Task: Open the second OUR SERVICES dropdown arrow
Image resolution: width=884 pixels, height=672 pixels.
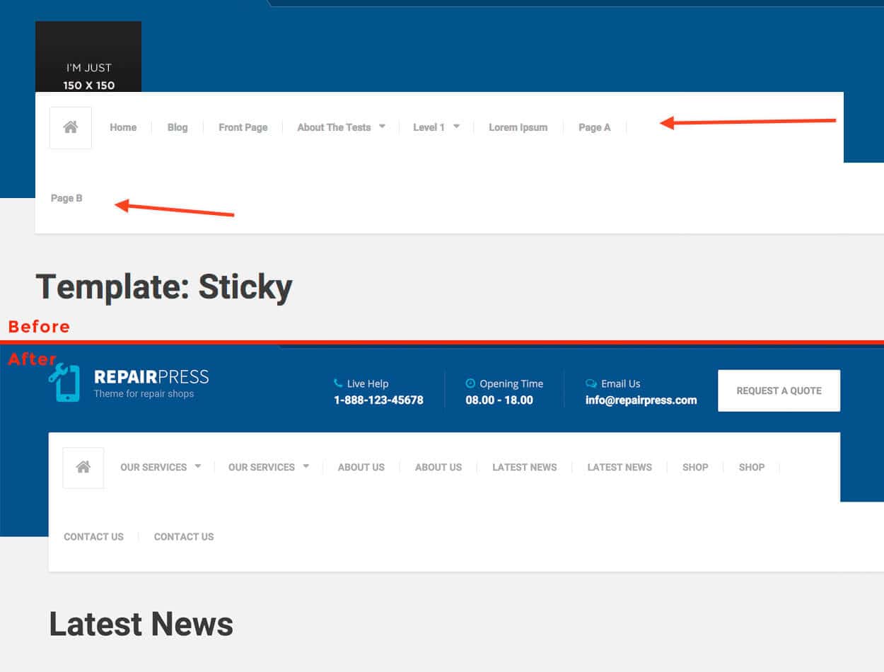Action: coord(306,466)
